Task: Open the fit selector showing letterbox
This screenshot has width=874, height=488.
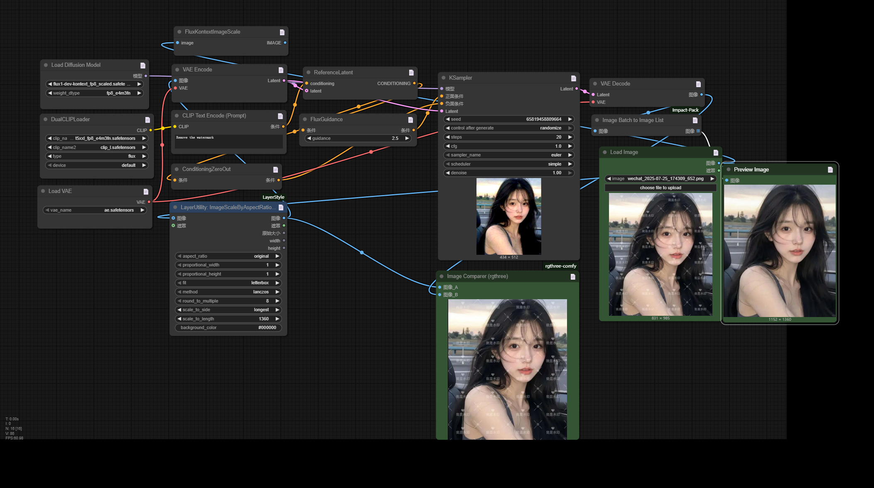Action: coord(228,283)
